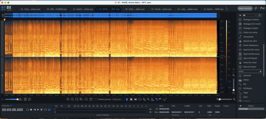Toggle play head follows playback button
266x119 pixels.
(50, 110)
